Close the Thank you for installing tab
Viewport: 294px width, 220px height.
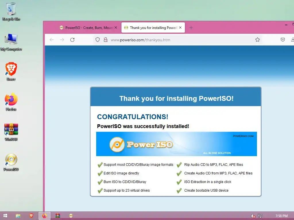tap(180, 27)
